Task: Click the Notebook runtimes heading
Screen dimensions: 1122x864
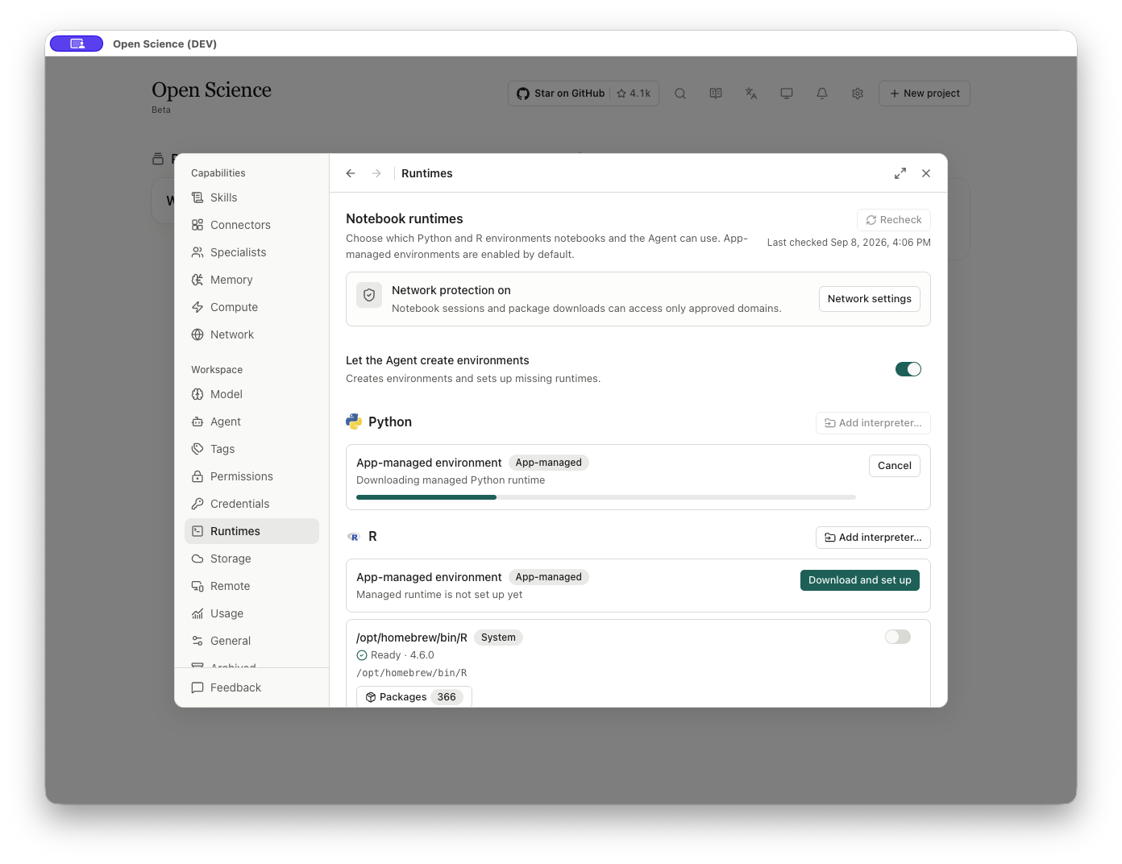Action: click(x=405, y=218)
